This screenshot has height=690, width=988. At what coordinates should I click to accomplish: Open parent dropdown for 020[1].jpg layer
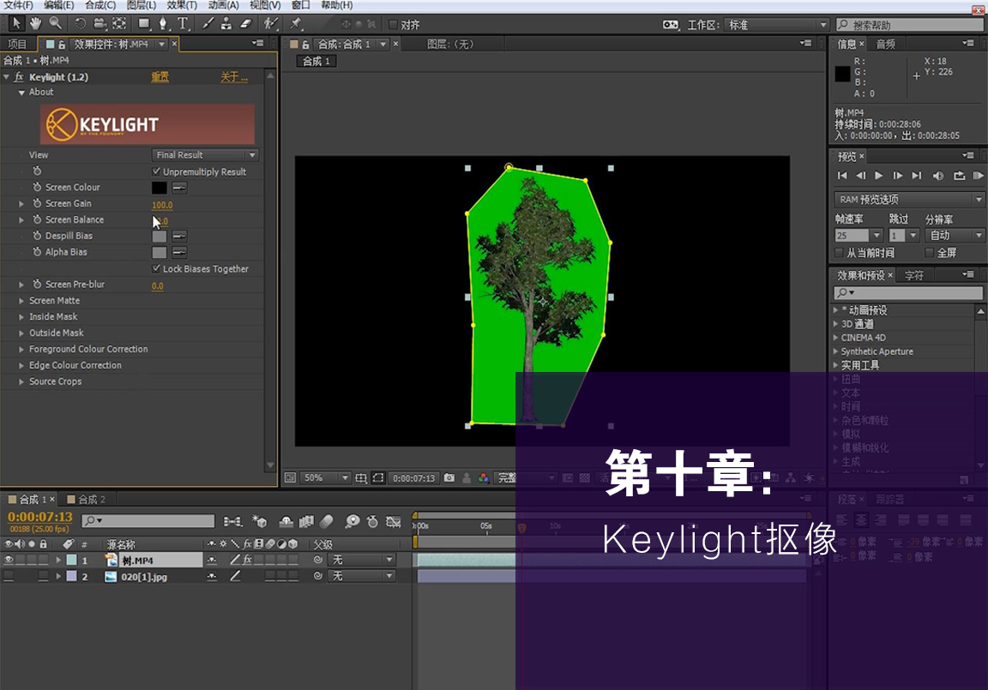point(362,576)
